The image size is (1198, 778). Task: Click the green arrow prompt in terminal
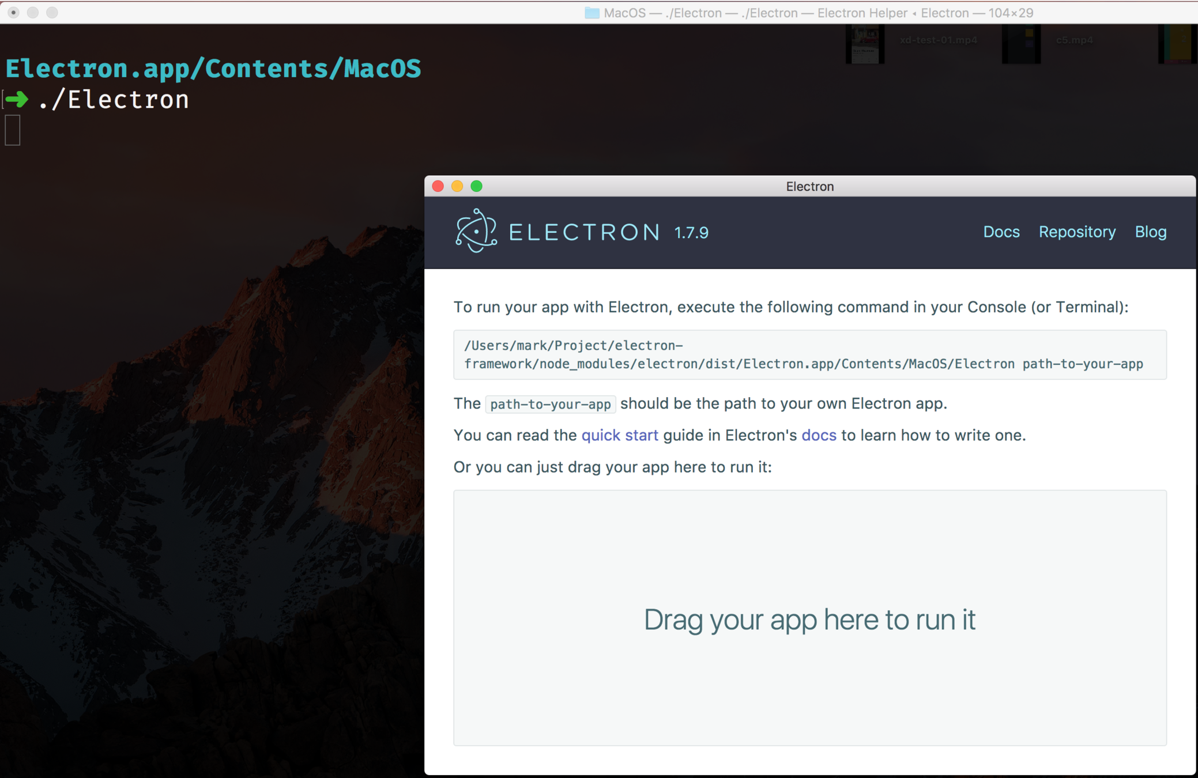click(x=17, y=100)
